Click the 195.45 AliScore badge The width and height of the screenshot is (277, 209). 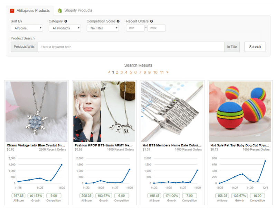click(x=154, y=196)
